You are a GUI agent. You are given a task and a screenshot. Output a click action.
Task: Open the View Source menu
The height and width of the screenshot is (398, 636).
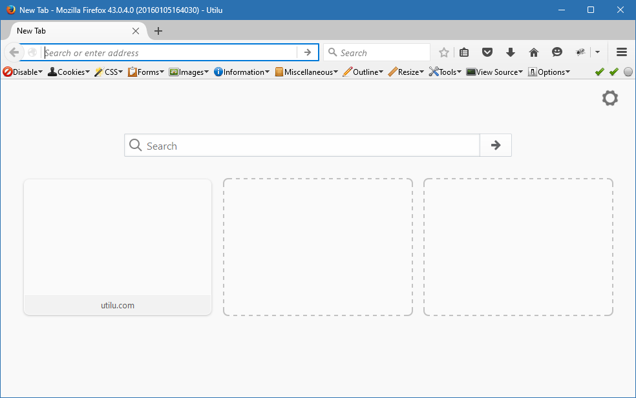coord(494,72)
